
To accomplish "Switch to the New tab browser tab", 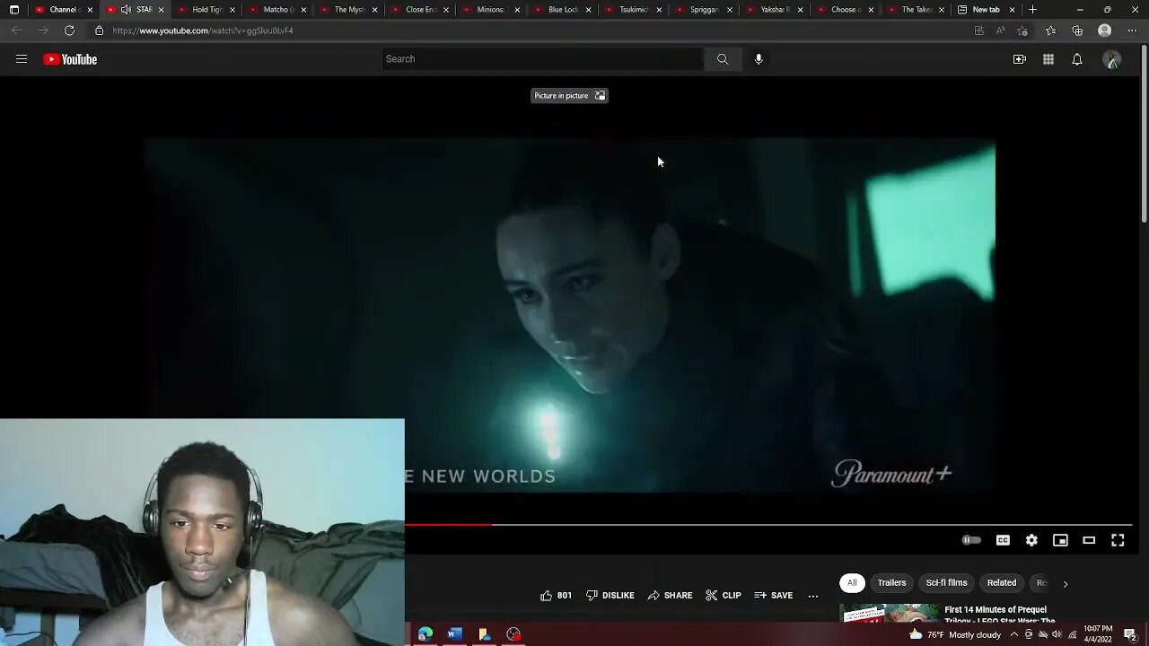I will coord(986,10).
